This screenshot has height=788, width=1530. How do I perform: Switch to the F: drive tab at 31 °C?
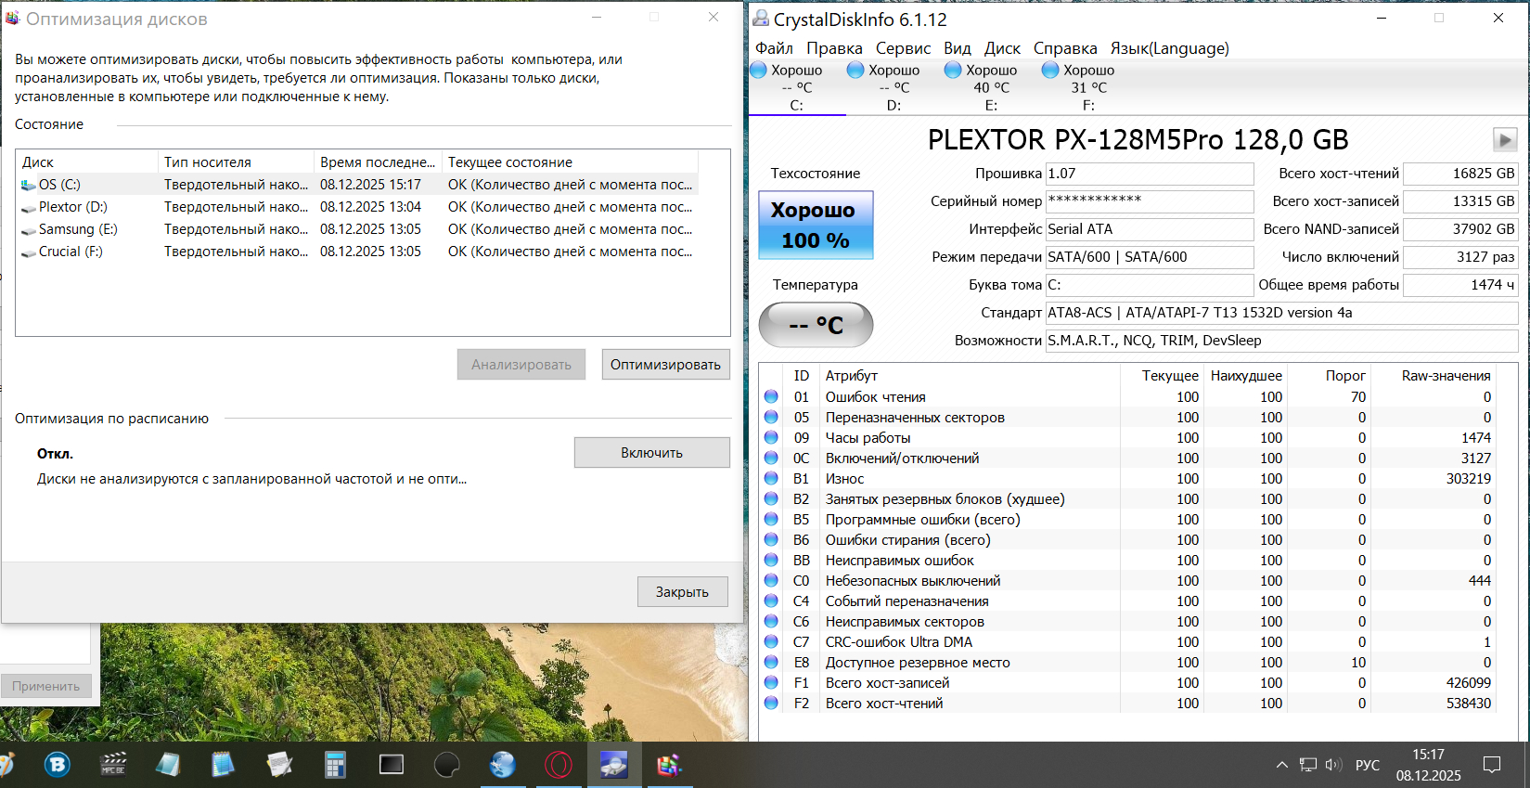pyautogui.click(x=1089, y=87)
